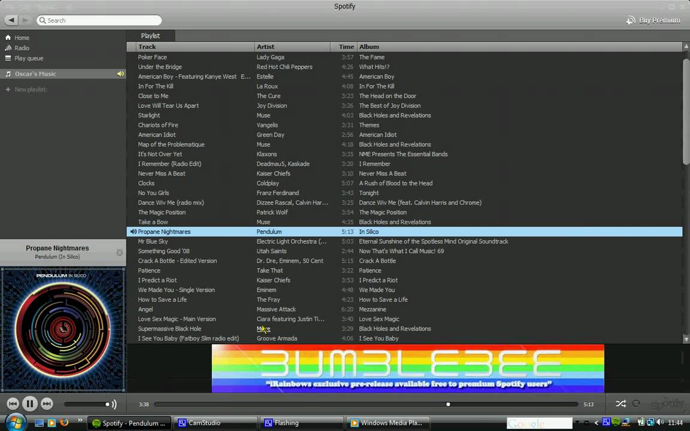Toggle shuffle playback
This screenshot has width=690, height=431.
[621, 403]
